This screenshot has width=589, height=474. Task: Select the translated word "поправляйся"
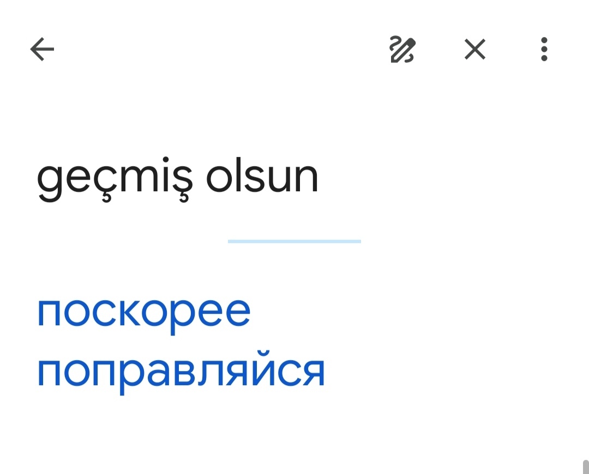(x=181, y=373)
